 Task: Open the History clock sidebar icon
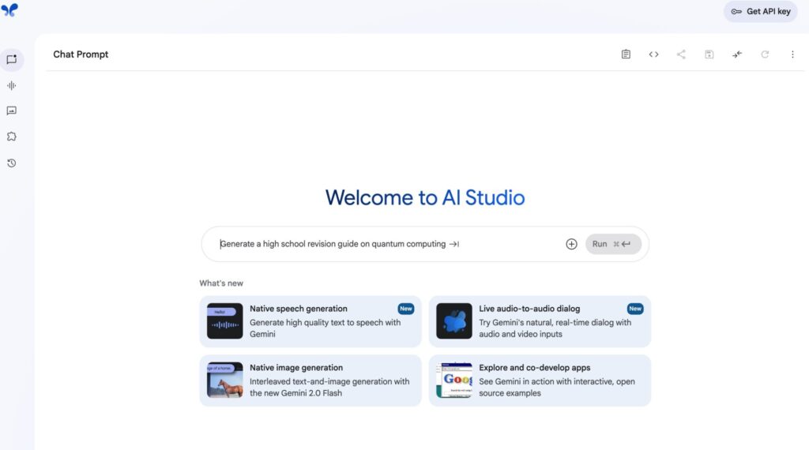(11, 163)
